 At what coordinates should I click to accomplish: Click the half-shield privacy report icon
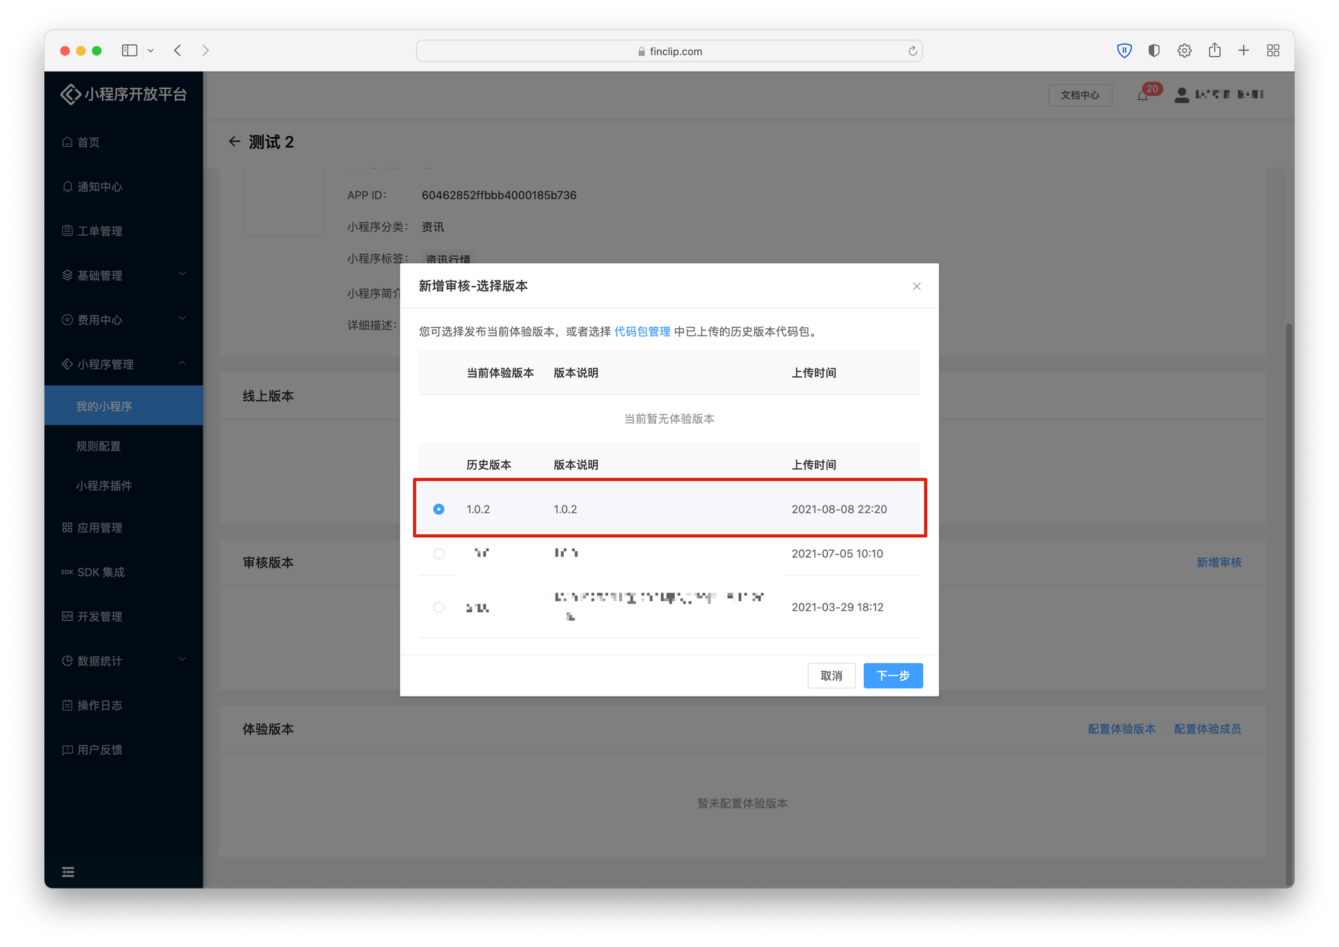1154,50
